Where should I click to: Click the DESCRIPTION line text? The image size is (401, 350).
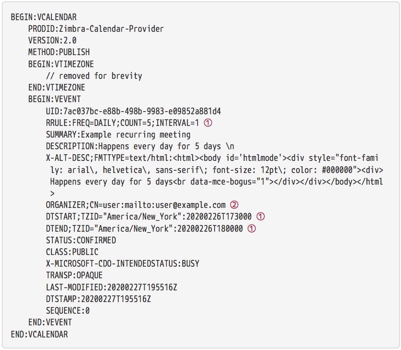coord(140,147)
